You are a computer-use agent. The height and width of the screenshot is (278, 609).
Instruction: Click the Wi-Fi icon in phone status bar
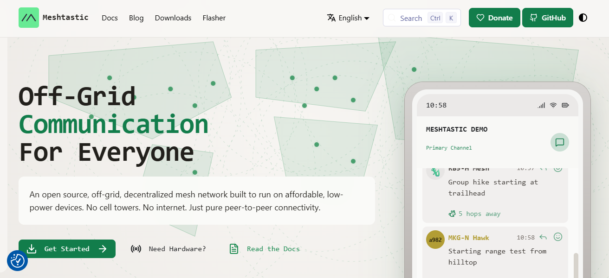coord(553,105)
